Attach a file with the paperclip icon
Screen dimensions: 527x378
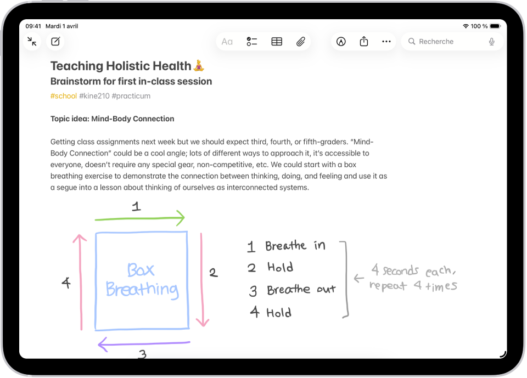tap(300, 41)
